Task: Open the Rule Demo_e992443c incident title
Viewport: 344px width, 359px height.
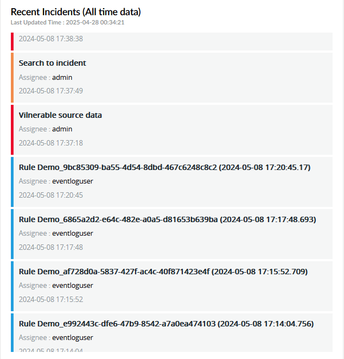Action: (x=166, y=324)
